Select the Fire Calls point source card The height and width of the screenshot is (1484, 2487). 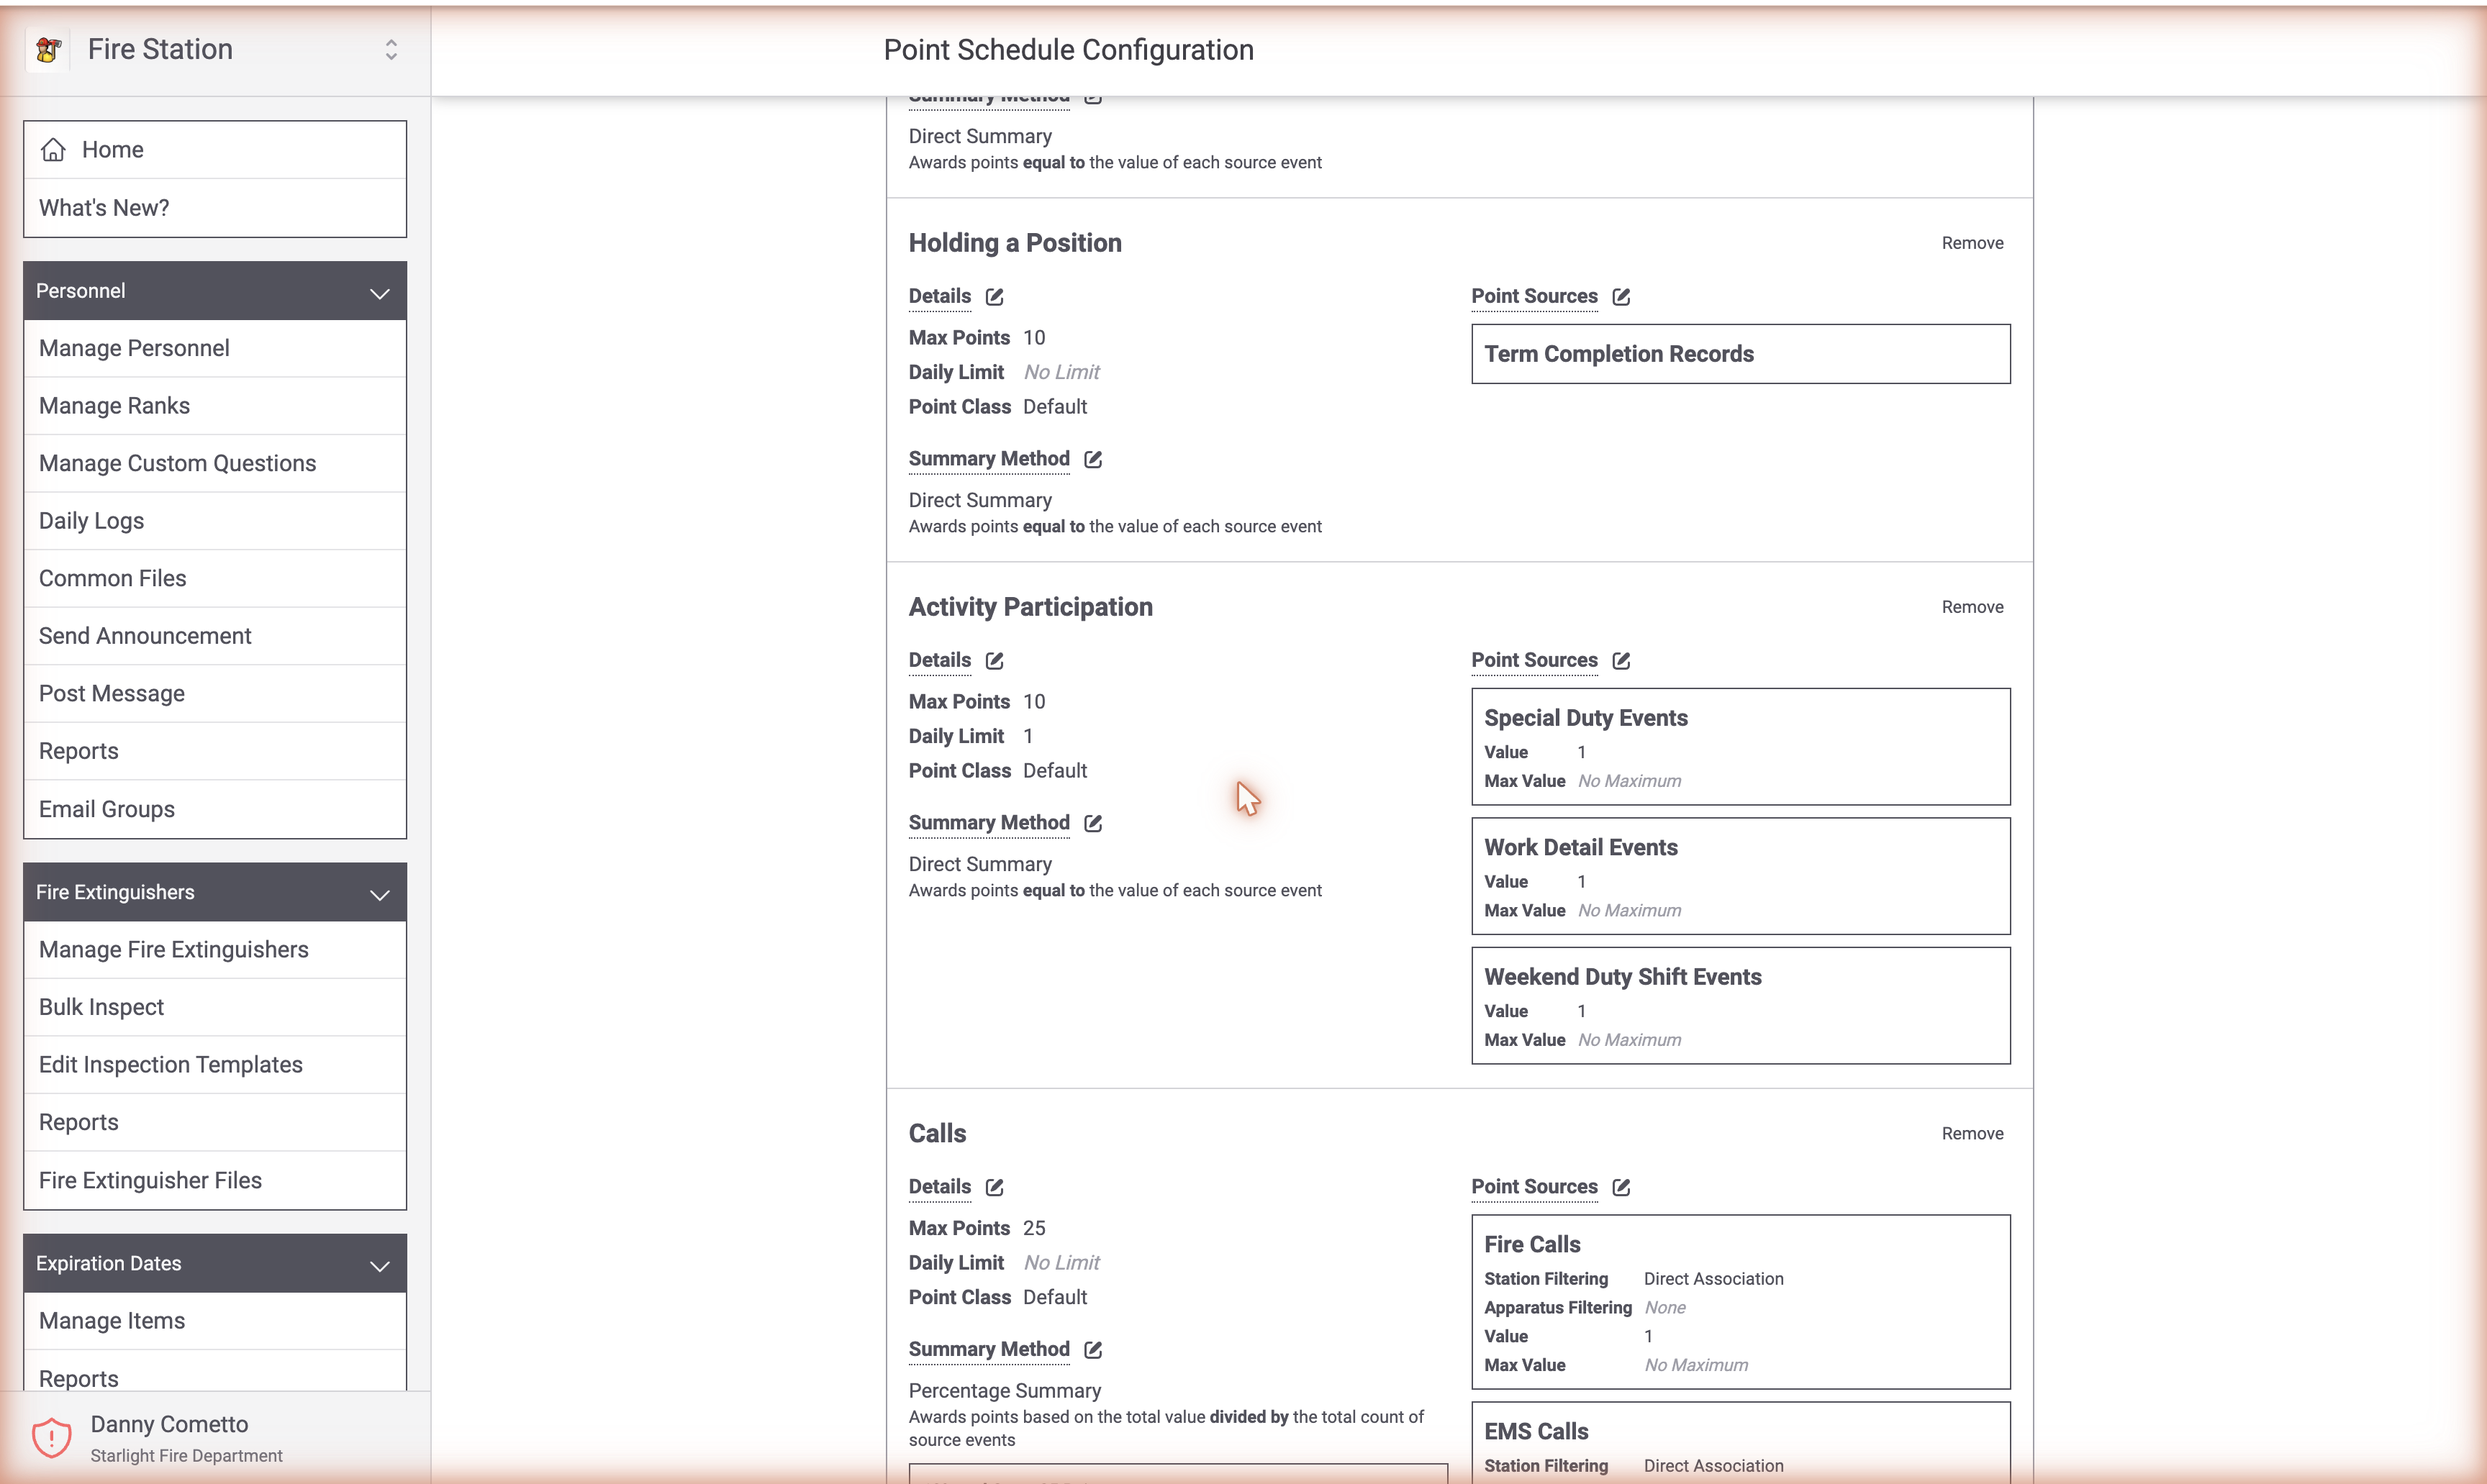click(x=1741, y=1302)
